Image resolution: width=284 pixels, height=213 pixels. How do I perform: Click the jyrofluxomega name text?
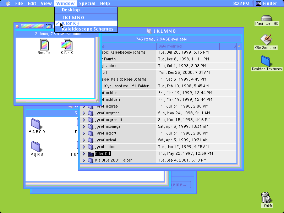(x=108, y=126)
